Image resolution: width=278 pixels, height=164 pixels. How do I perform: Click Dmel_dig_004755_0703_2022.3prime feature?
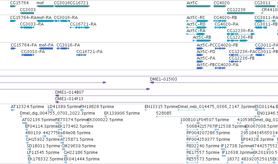(57, 113)
